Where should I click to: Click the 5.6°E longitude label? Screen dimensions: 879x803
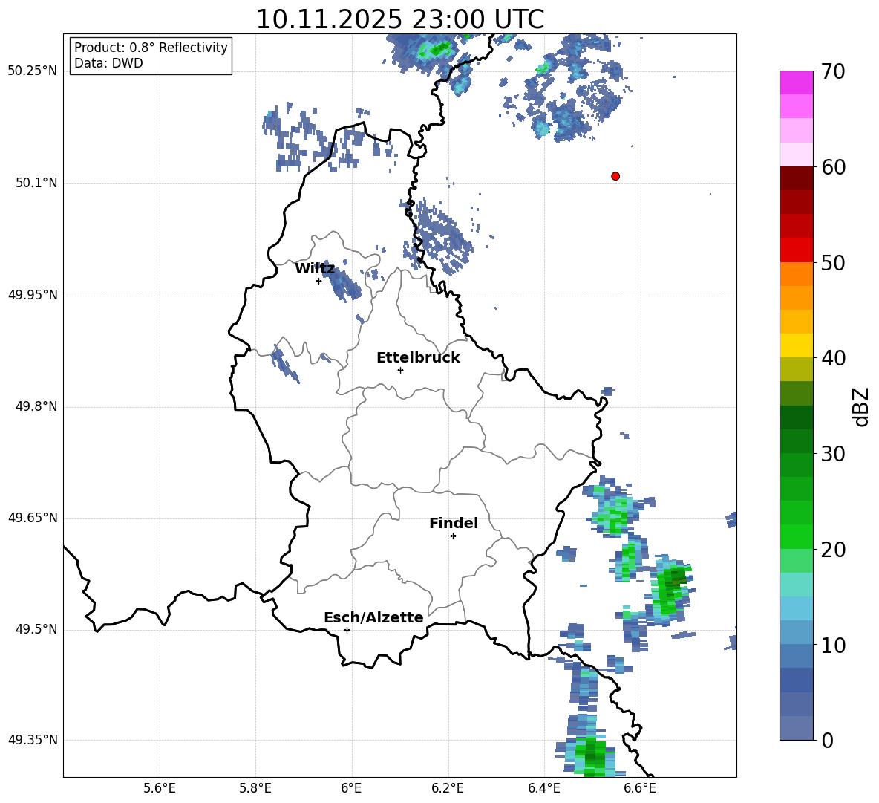pos(160,788)
